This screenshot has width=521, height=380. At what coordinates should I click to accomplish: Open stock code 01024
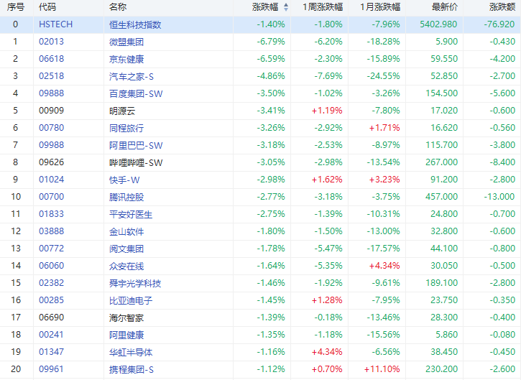click(51, 180)
